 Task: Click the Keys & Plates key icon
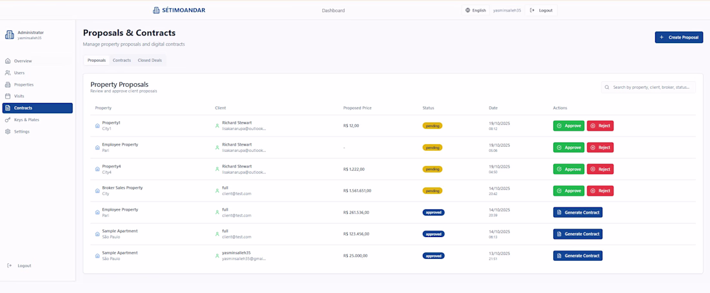click(x=8, y=120)
